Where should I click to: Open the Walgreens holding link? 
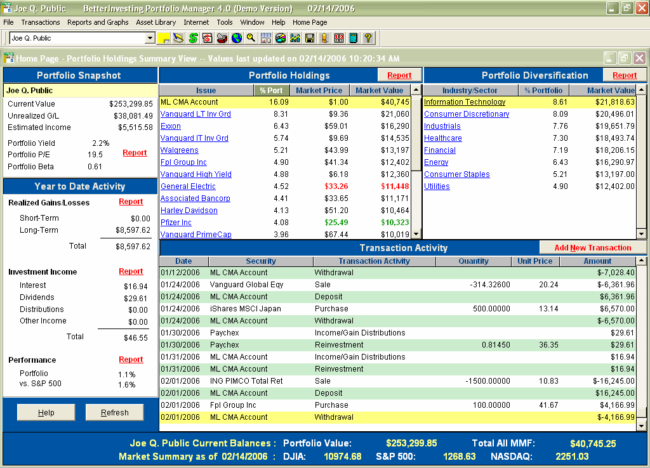(179, 150)
